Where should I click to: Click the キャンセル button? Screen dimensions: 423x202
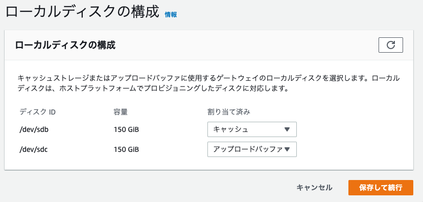coord(314,188)
